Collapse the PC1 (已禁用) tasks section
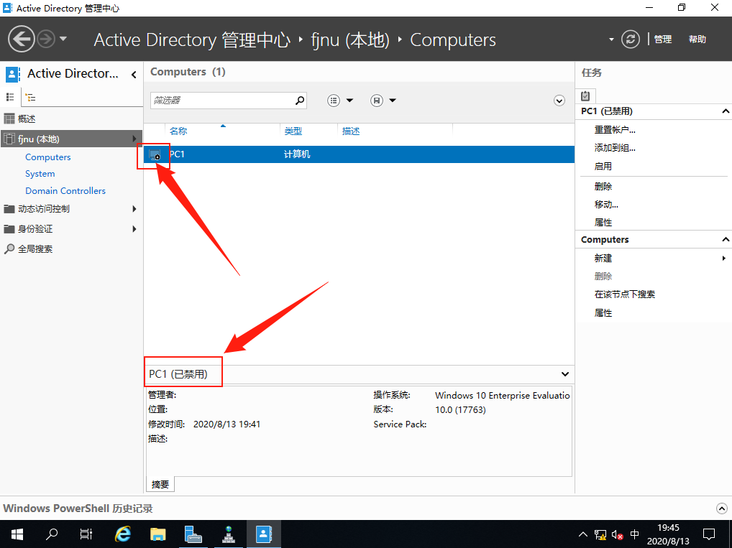 pos(725,111)
